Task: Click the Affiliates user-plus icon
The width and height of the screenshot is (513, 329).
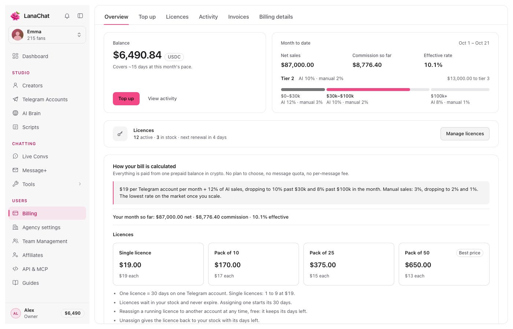Action: pyautogui.click(x=15, y=255)
